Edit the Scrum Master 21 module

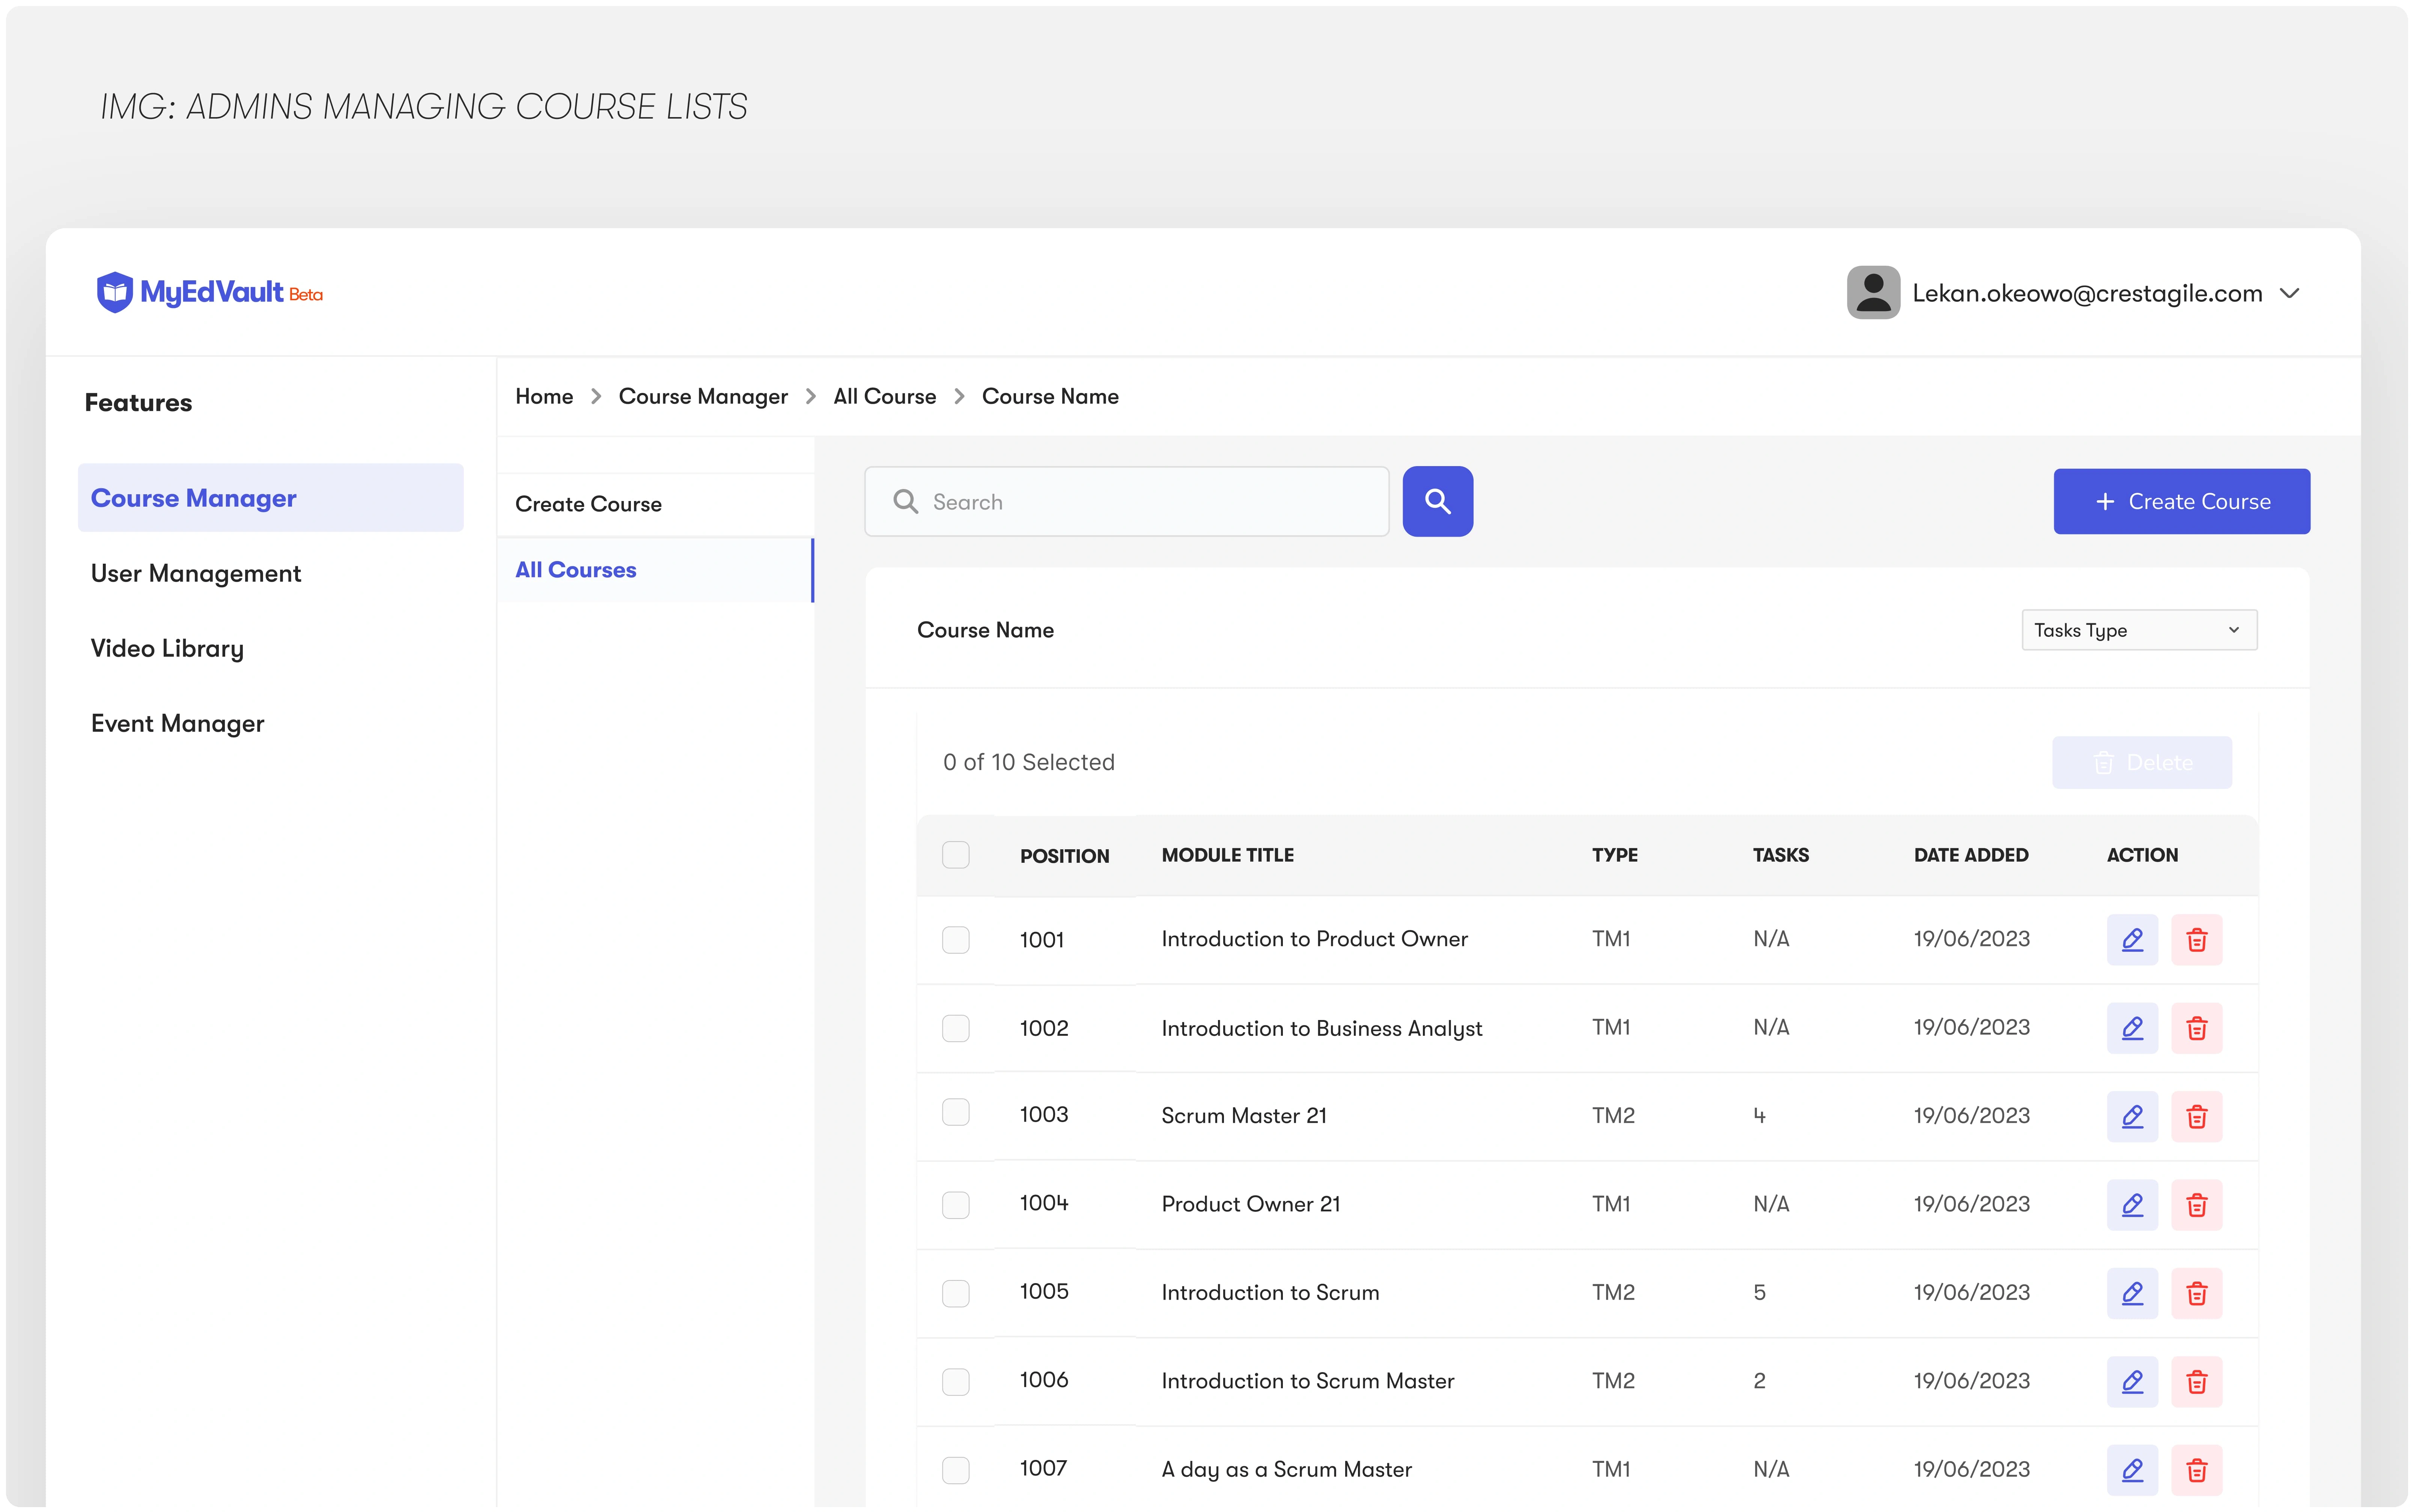coord(2131,1116)
